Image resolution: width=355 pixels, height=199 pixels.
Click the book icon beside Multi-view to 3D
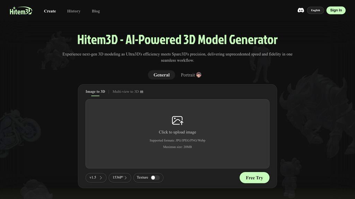pos(142,92)
